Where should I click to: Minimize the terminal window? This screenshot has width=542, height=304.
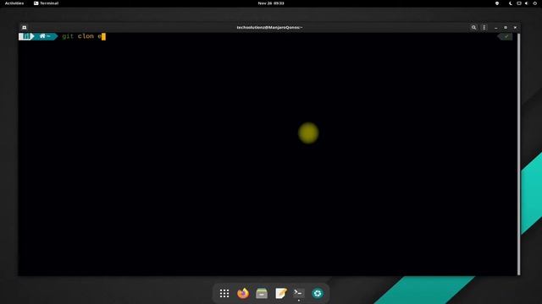pyautogui.click(x=496, y=28)
